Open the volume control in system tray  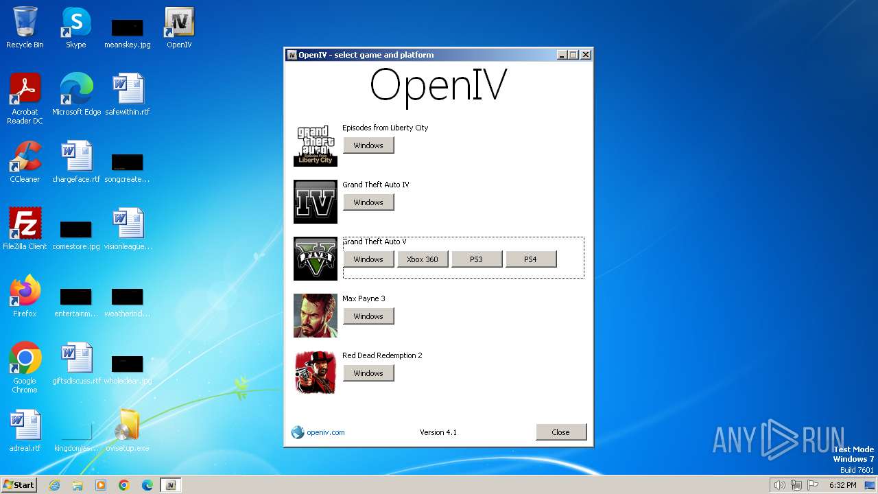pos(779,485)
